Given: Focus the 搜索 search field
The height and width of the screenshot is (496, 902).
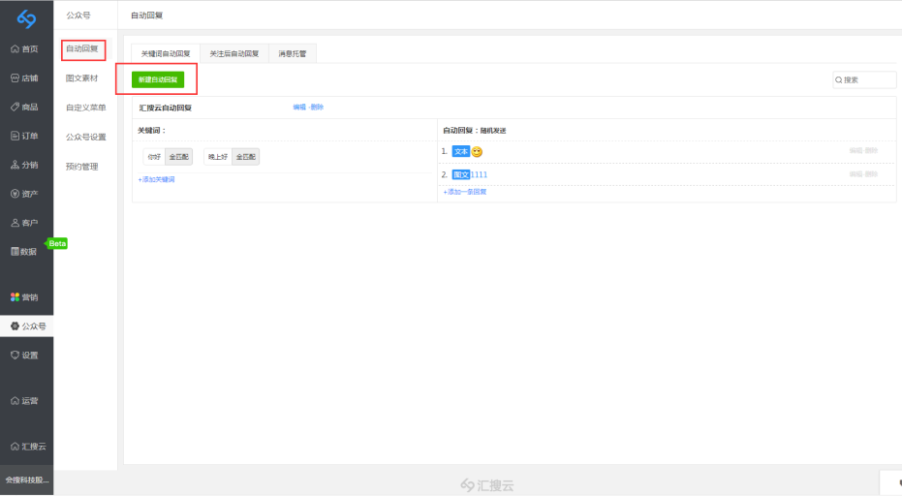Looking at the screenshot, I should (x=864, y=80).
